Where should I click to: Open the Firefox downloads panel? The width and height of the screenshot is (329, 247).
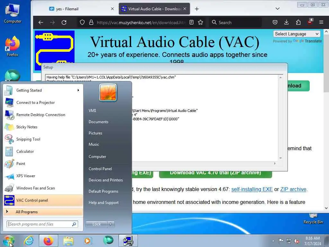(x=286, y=22)
